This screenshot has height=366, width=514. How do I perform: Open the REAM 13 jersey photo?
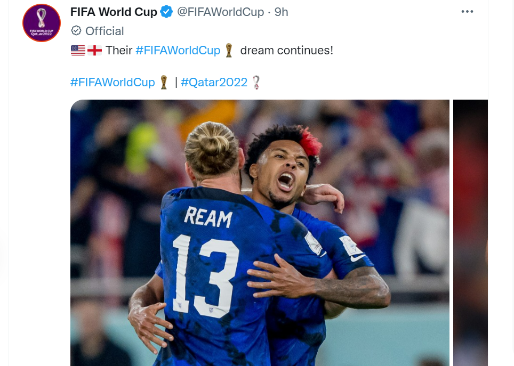[x=260, y=233]
